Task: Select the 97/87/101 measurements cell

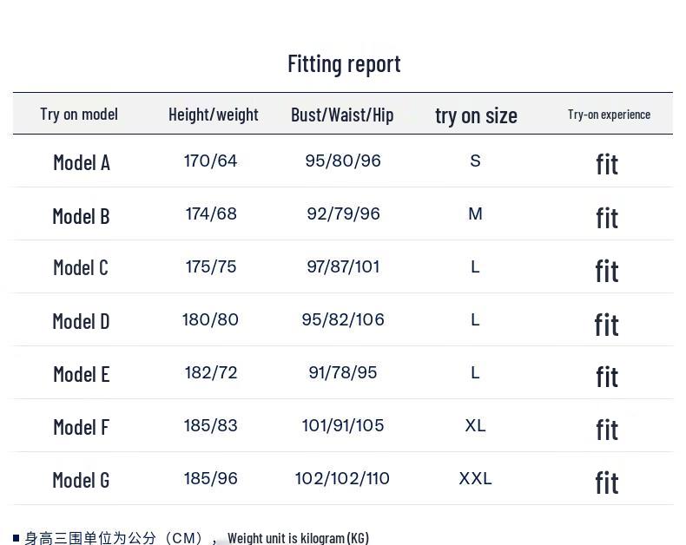Action: 343,266
